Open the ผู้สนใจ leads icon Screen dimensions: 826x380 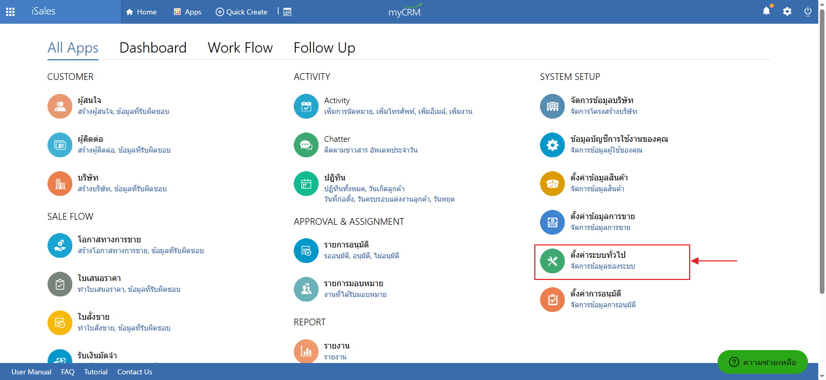pos(60,106)
